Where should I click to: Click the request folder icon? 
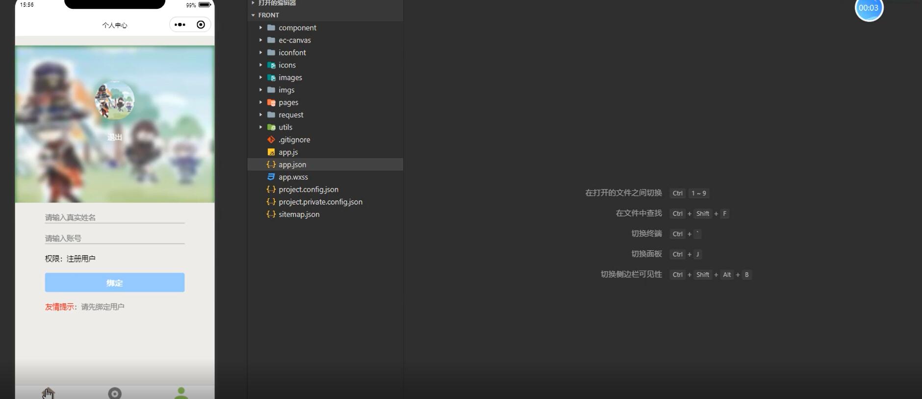(271, 115)
